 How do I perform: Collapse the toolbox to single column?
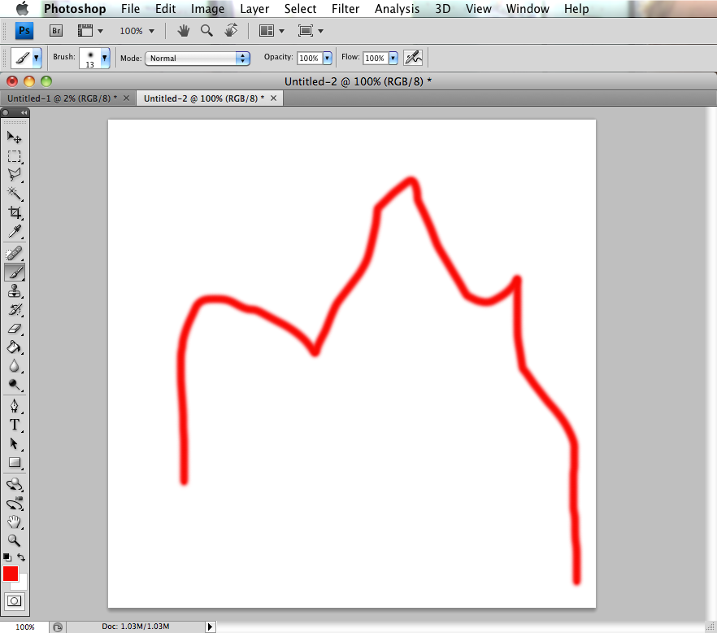(24, 112)
